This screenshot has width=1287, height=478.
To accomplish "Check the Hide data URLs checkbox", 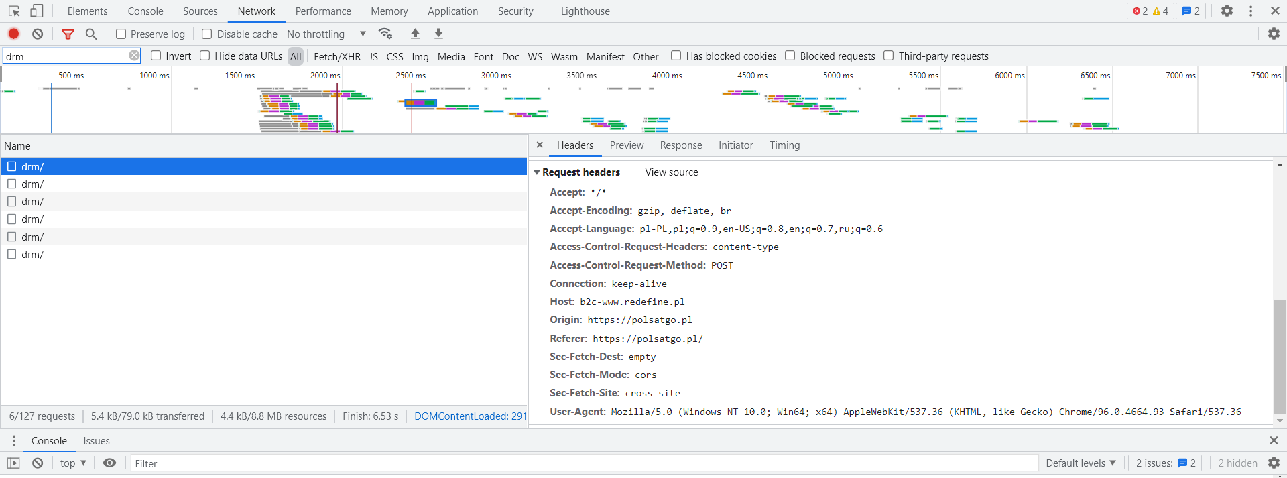I will (x=205, y=56).
